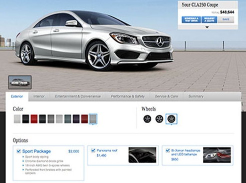Click the Request a Quote button
This screenshot has height=183, width=246.
[209, 19]
